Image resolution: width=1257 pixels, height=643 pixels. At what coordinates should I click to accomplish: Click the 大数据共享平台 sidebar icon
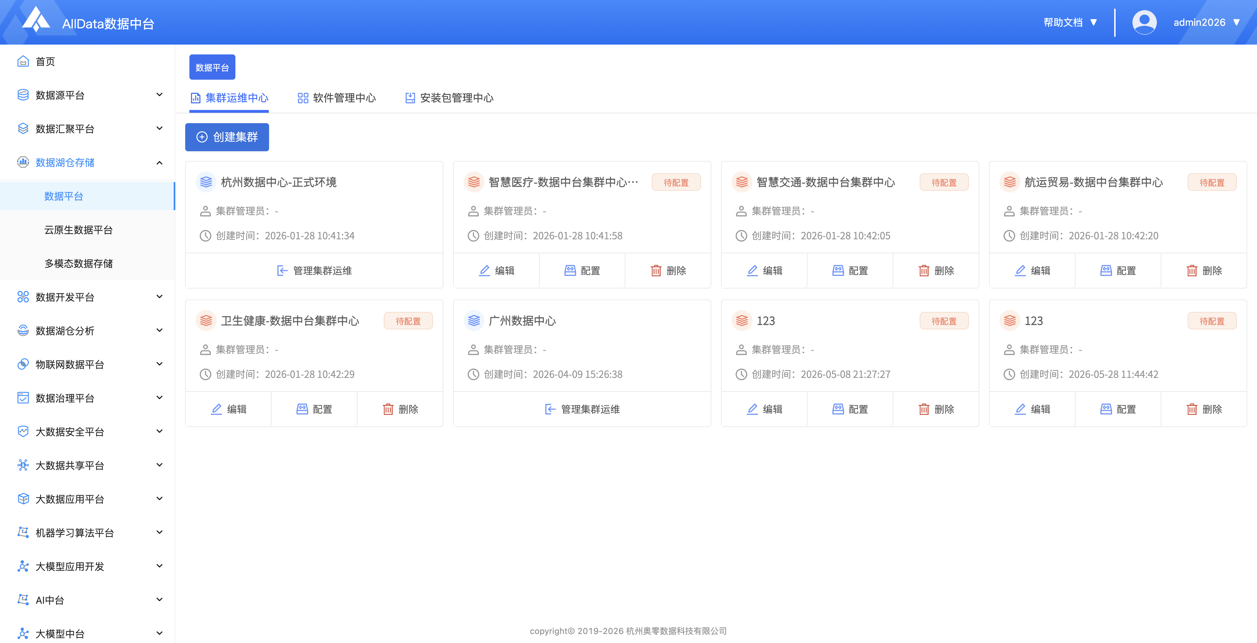(23, 465)
